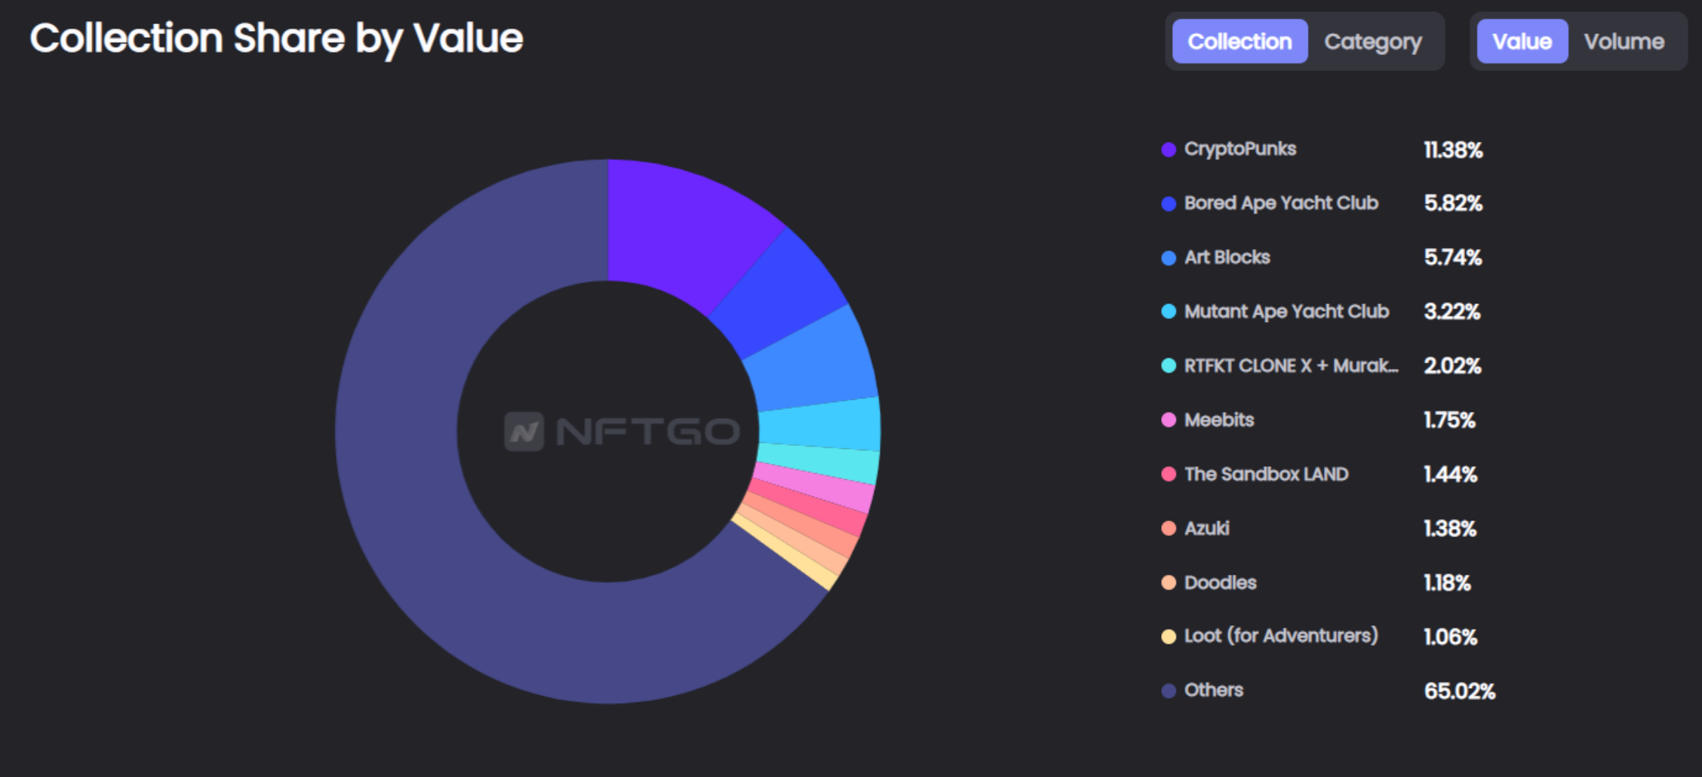Switch to the Category tab
The width and height of the screenshot is (1702, 777).
coord(1373,41)
